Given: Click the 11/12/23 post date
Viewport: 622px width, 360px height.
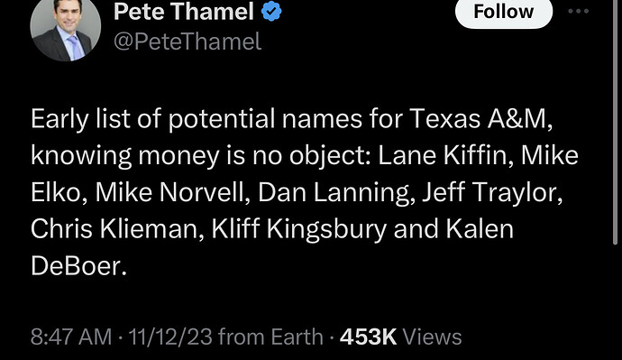Looking at the screenshot, I should pyautogui.click(x=170, y=337).
